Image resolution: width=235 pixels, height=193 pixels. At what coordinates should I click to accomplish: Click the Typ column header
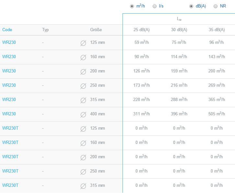coord(45,30)
